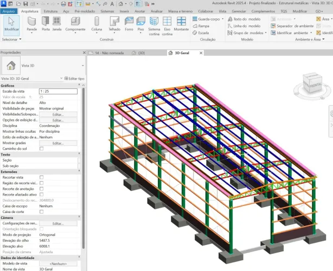Choose Texto do modelo tool
Image resolution: width=333 pixels, height=271 pixels.
tap(244, 19)
